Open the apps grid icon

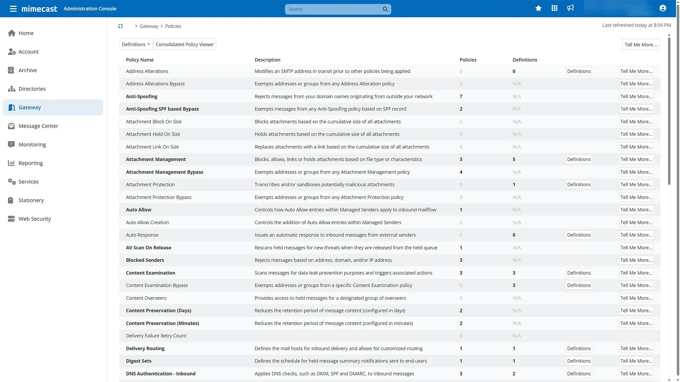click(554, 8)
